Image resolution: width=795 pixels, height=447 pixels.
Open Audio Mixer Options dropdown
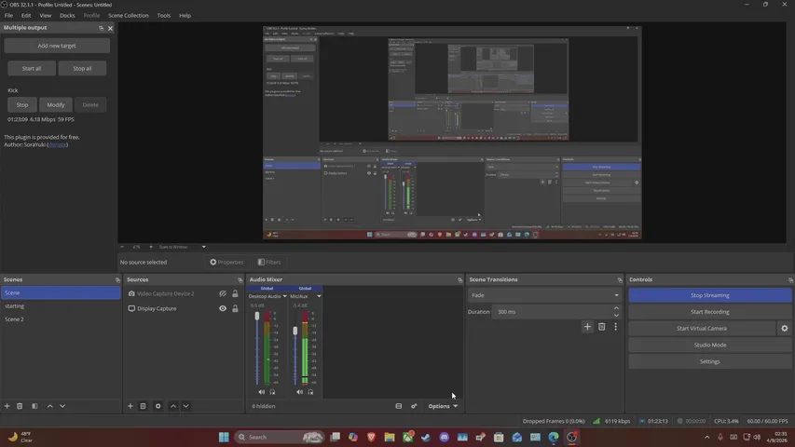coord(443,406)
